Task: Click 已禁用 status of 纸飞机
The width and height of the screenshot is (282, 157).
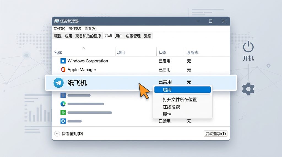Action: point(165,82)
